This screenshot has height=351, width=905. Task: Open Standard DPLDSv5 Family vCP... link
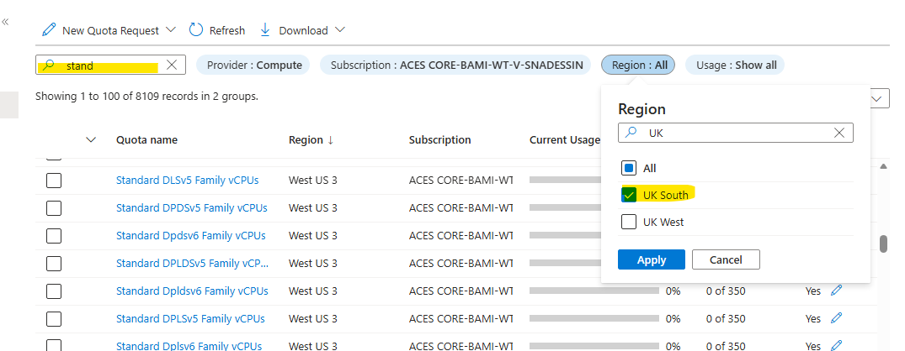pos(192,263)
